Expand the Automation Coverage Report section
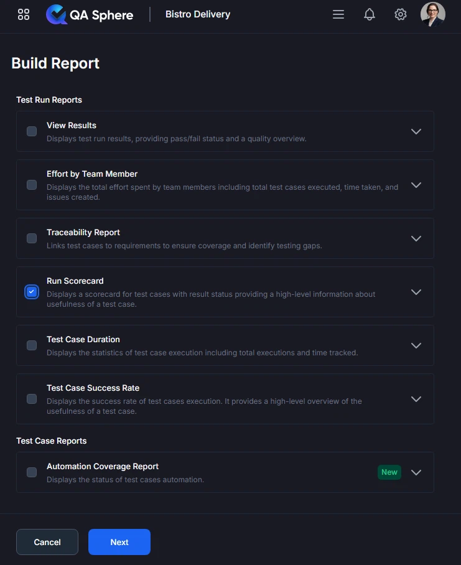 (x=416, y=472)
